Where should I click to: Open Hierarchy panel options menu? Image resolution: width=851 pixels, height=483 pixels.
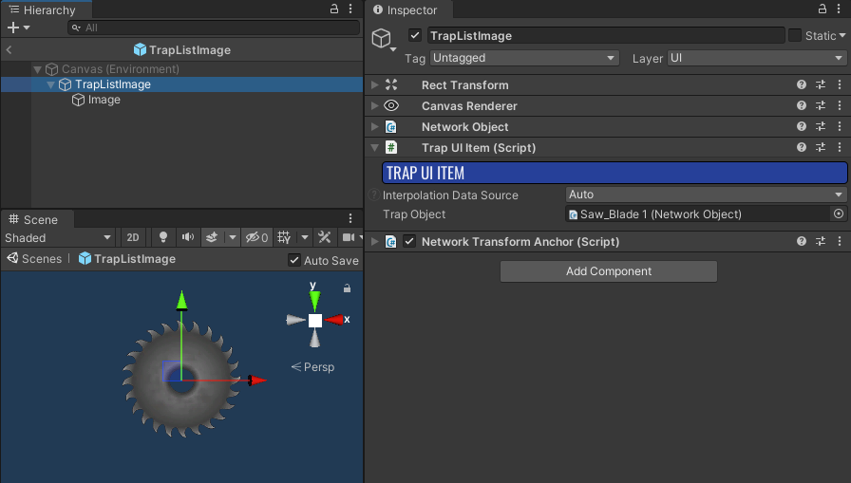point(350,9)
